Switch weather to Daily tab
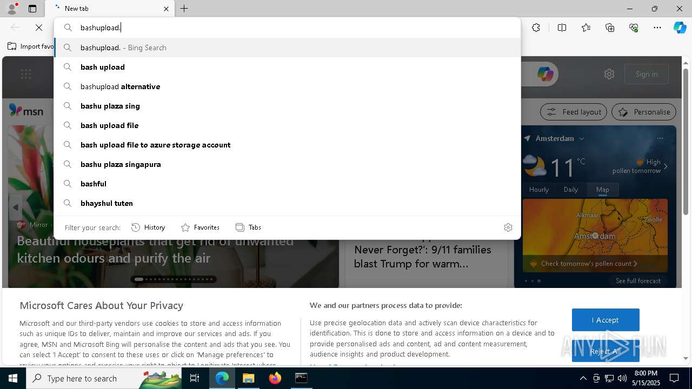The image size is (692, 389). (x=571, y=190)
